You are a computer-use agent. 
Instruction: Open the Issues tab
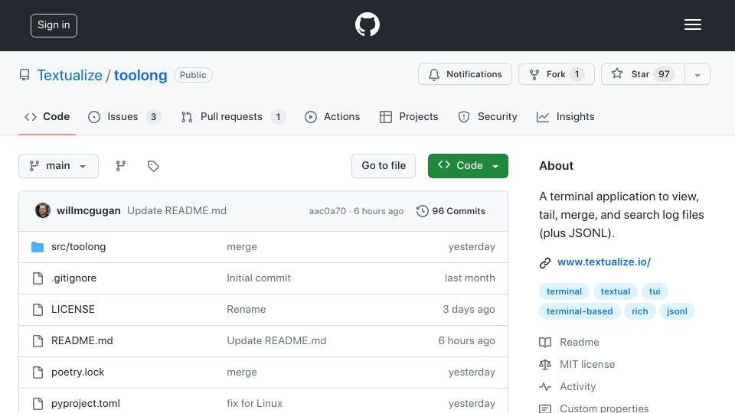click(125, 116)
